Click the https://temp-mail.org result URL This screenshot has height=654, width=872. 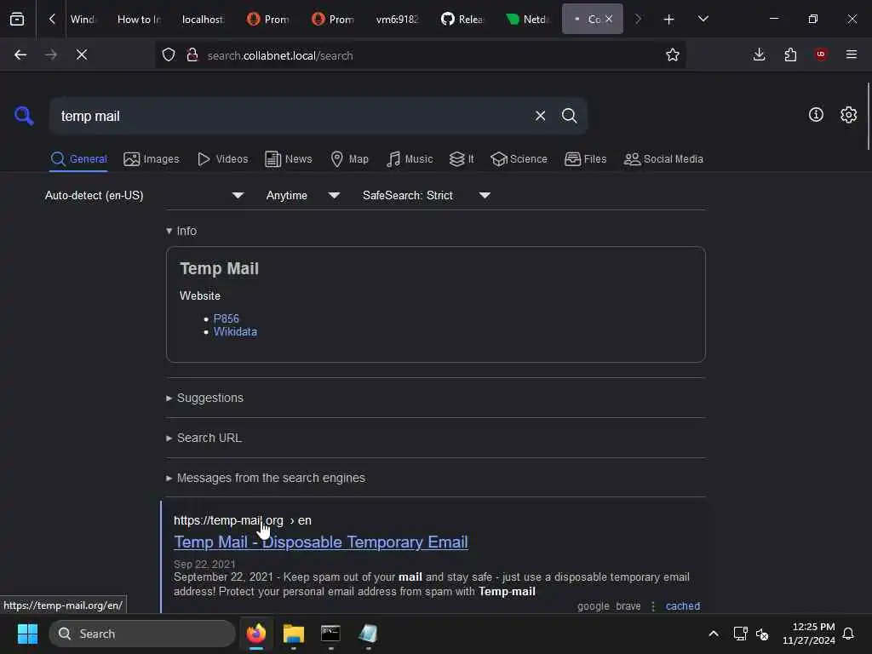point(243,520)
